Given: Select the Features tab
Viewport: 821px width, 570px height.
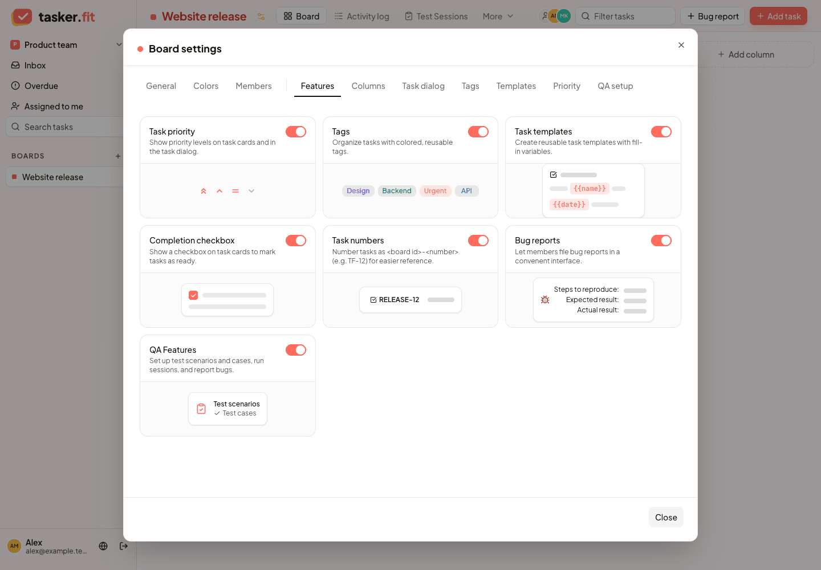Looking at the screenshot, I should pyautogui.click(x=318, y=86).
